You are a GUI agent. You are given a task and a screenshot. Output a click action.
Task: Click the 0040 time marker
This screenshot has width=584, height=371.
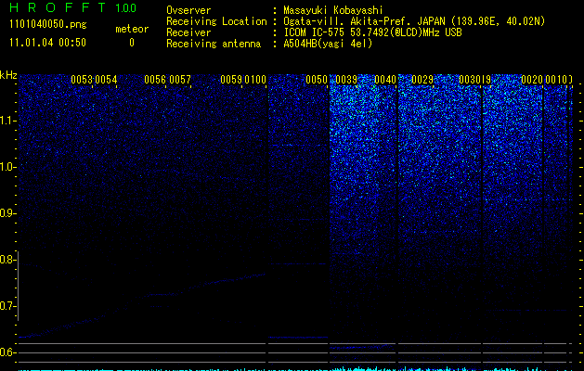(385, 80)
